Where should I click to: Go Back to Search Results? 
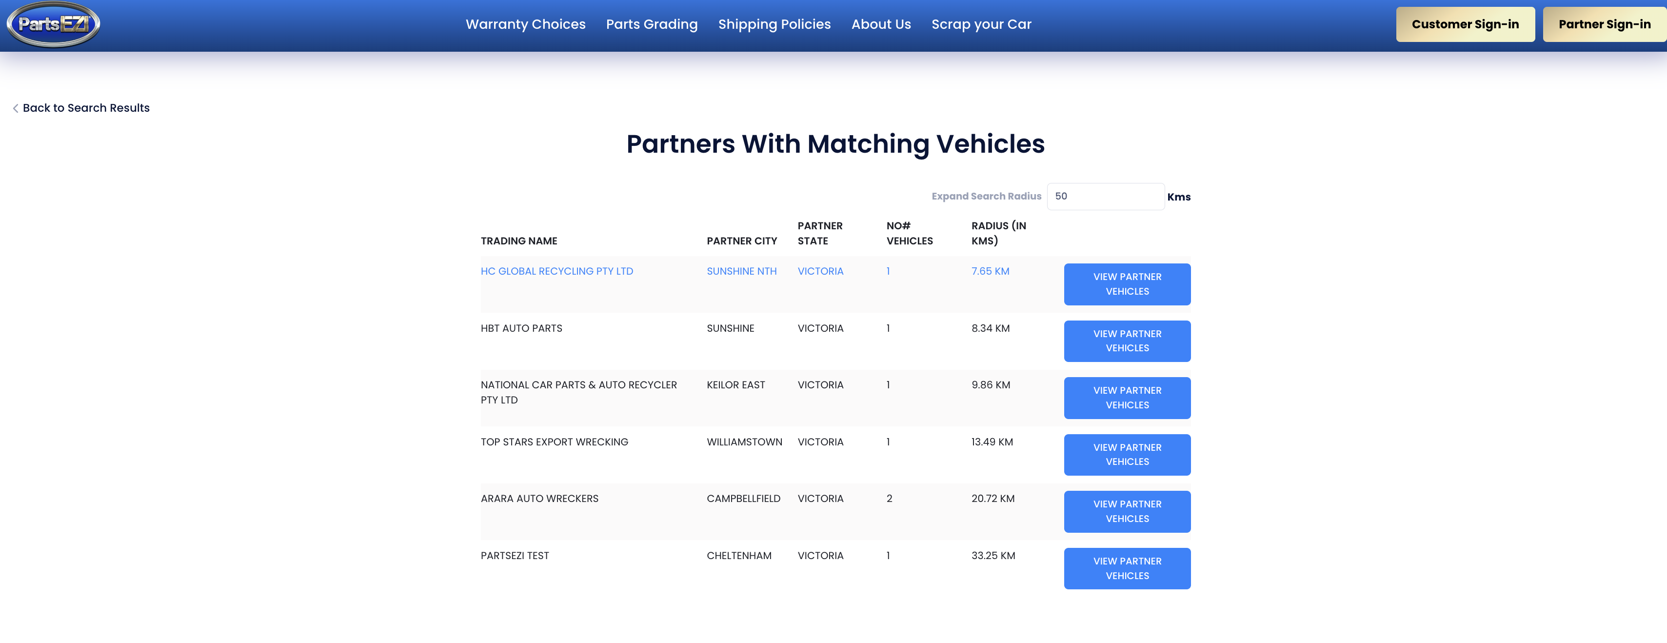click(86, 108)
